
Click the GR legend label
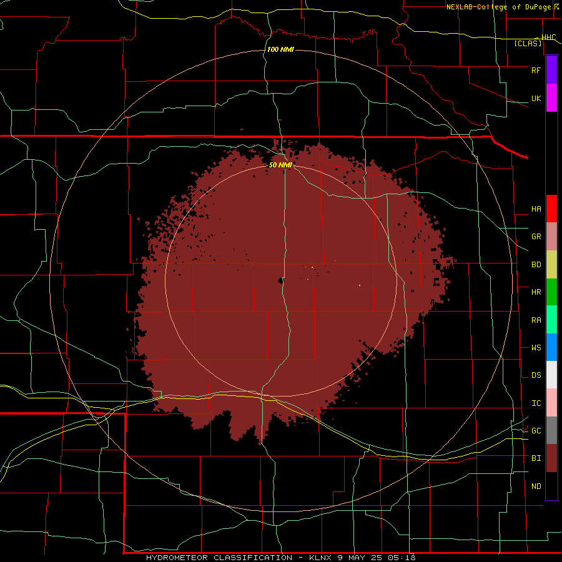pyautogui.click(x=536, y=237)
